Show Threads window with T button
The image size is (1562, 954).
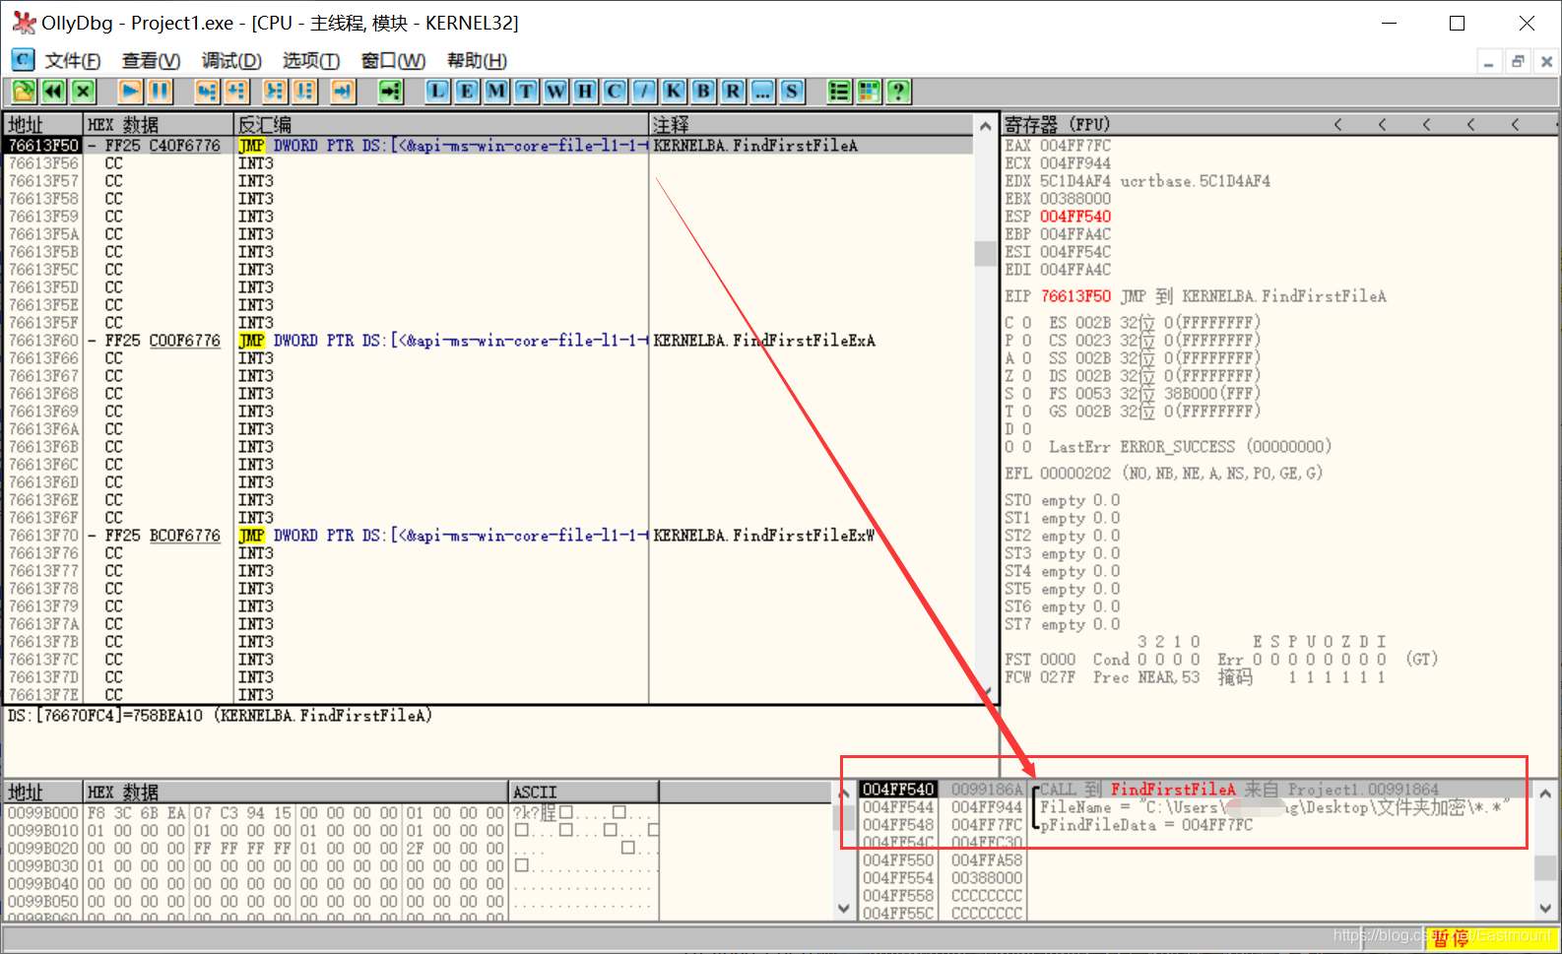[526, 92]
